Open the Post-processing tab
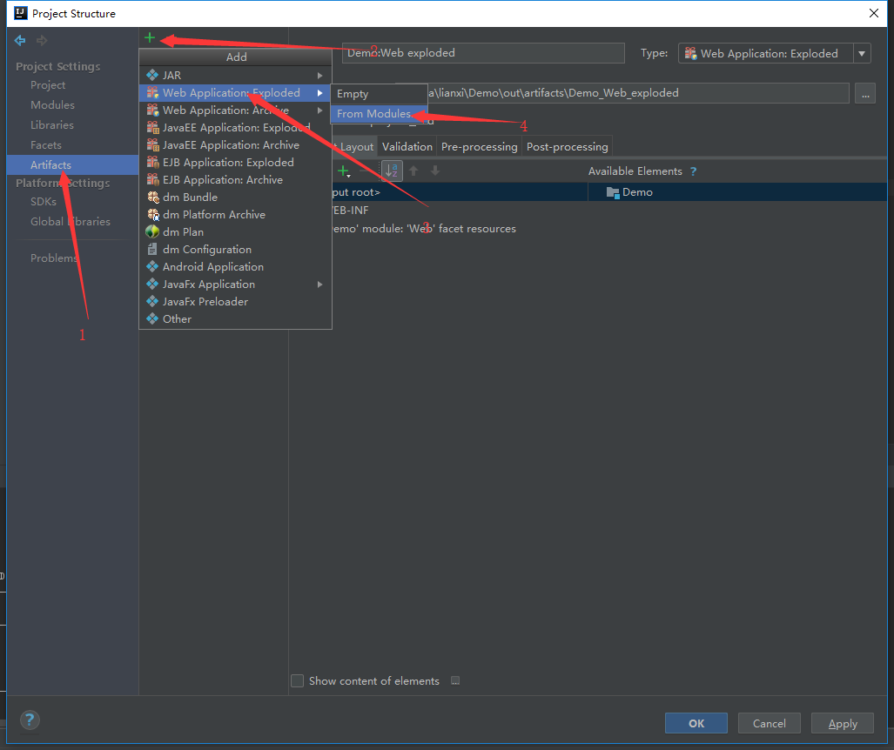The image size is (894, 750). (567, 147)
